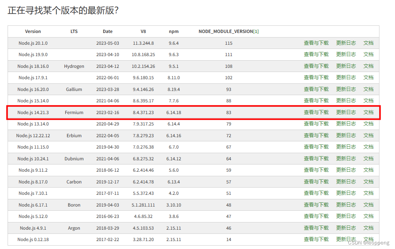Viewport: 395px width, 249px height.
Task: Click npm value 6.14.18
Action: [x=173, y=113]
